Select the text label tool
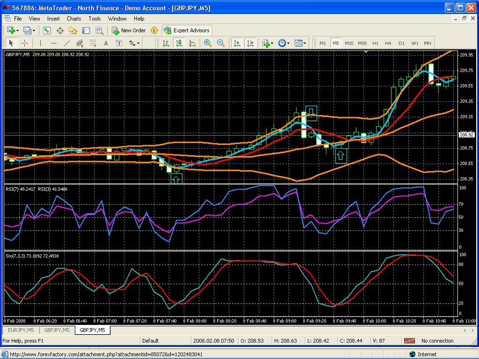The height and width of the screenshot is (359, 479). point(119,43)
